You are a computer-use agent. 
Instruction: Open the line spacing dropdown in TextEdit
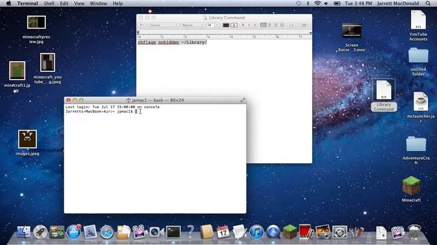(292, 25)
